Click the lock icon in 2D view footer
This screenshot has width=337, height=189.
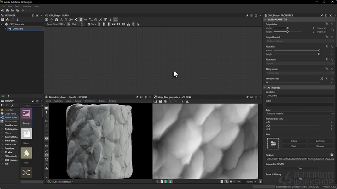click(x=260, y=182)
